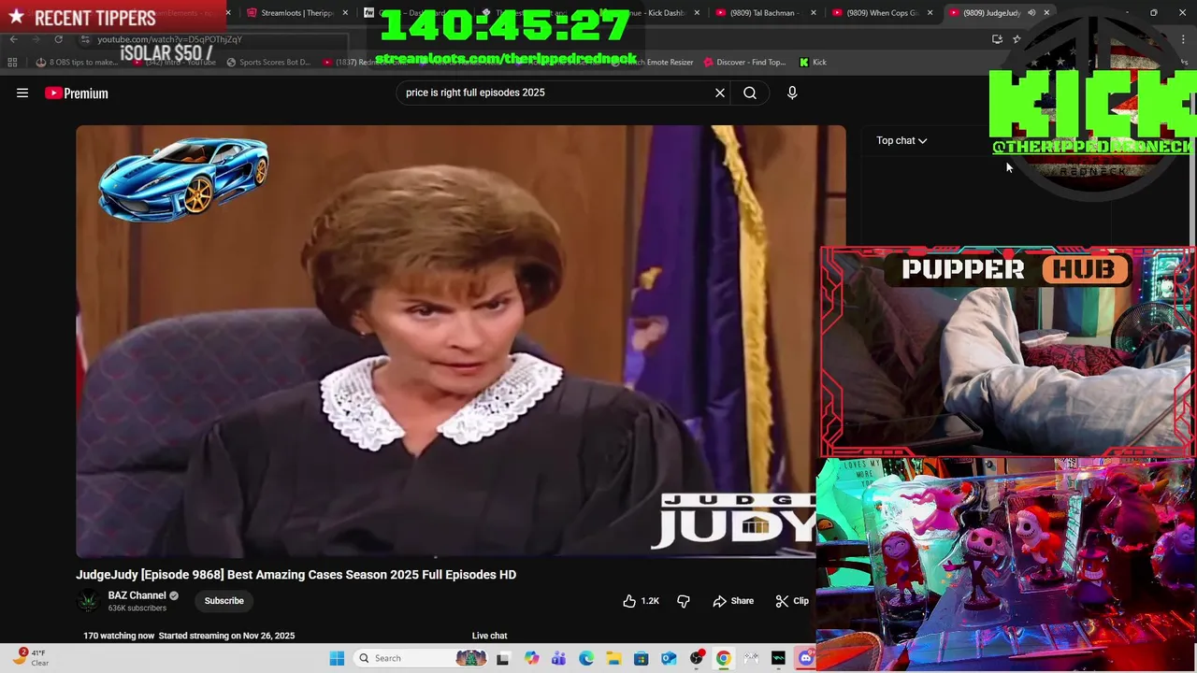Open the Kick bookmark
The width and height of the screenshot is (1197, 673).
tap(813, 62)
